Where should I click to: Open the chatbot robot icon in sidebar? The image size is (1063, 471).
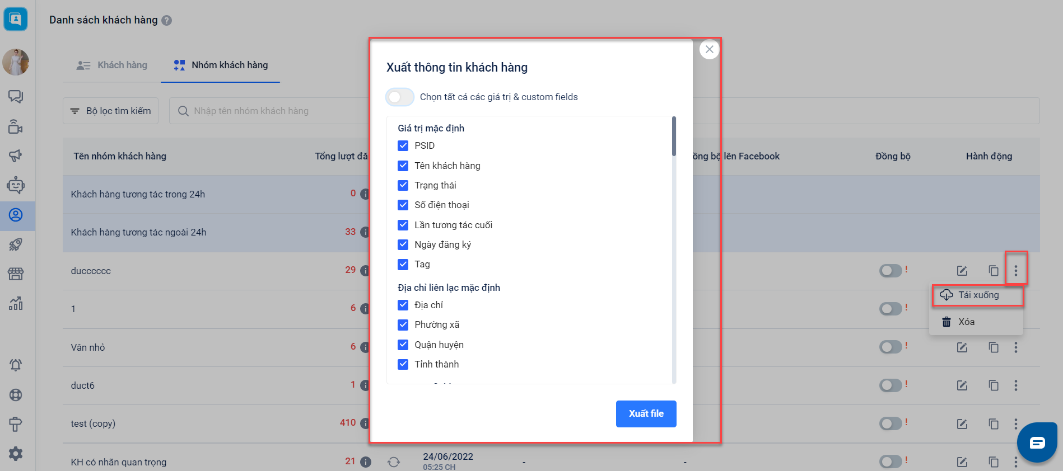point(16,185)
